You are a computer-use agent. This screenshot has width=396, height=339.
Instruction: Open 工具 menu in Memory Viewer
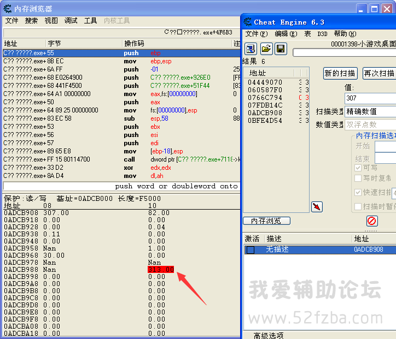(90, 21)
